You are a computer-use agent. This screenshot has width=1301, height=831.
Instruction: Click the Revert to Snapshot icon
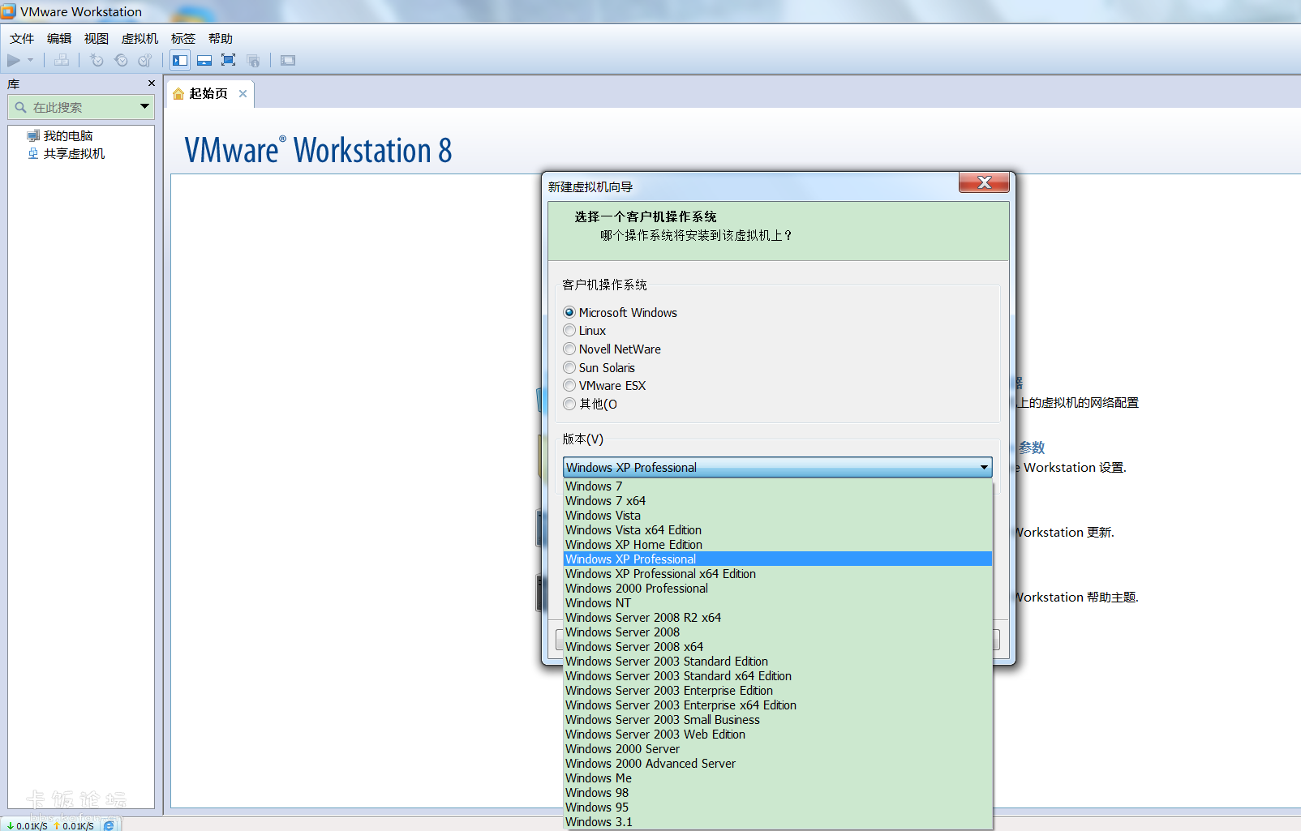[121, 60]
